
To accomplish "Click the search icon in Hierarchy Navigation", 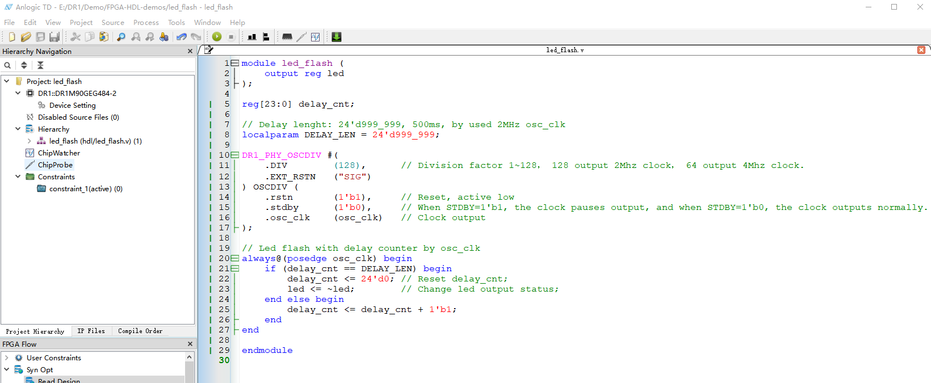I will pyautogui.click(x=7, y=65).
